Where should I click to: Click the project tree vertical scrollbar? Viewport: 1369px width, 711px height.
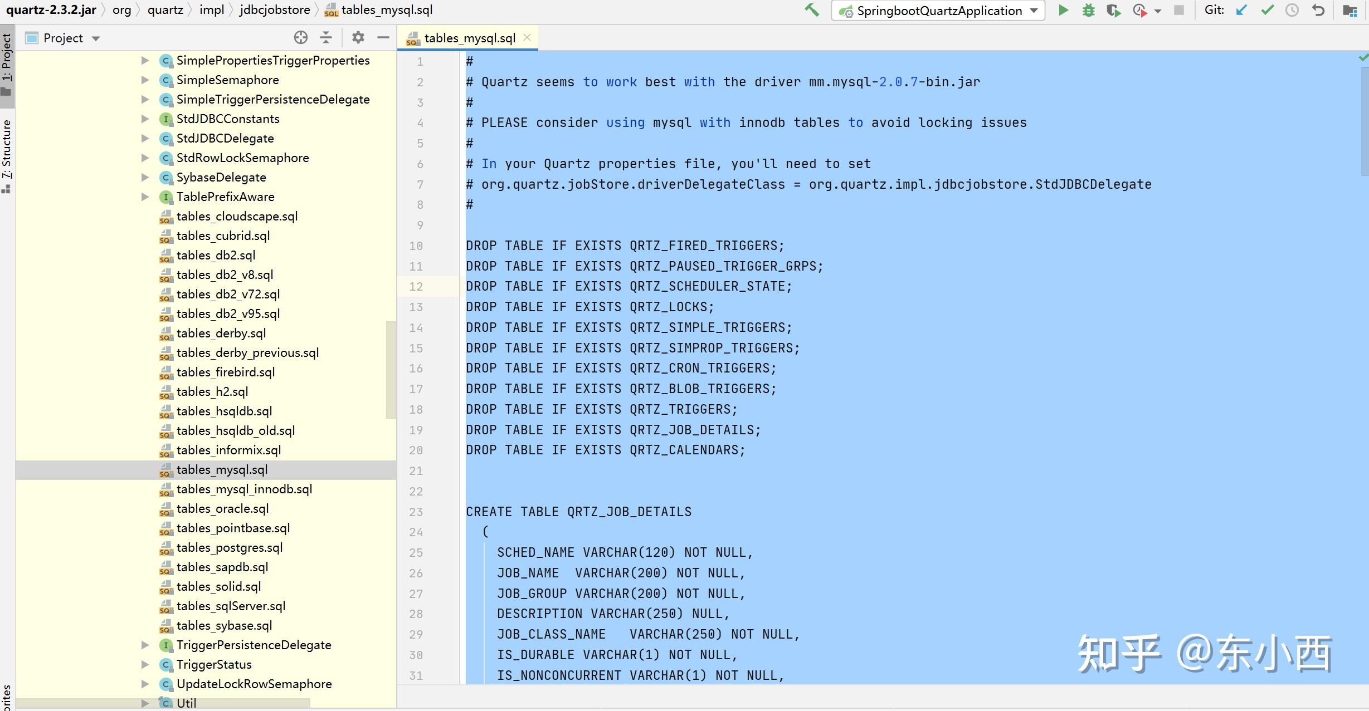click(391, 369)
